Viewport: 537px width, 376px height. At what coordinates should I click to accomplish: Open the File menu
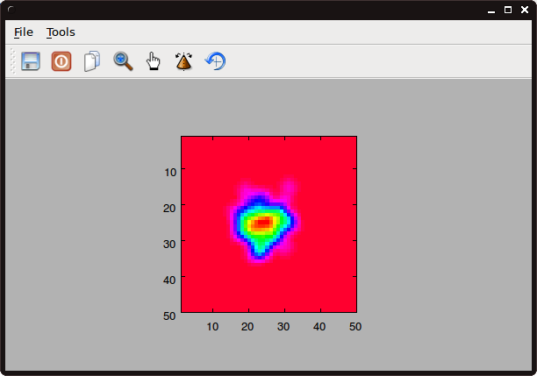[24, 32]
